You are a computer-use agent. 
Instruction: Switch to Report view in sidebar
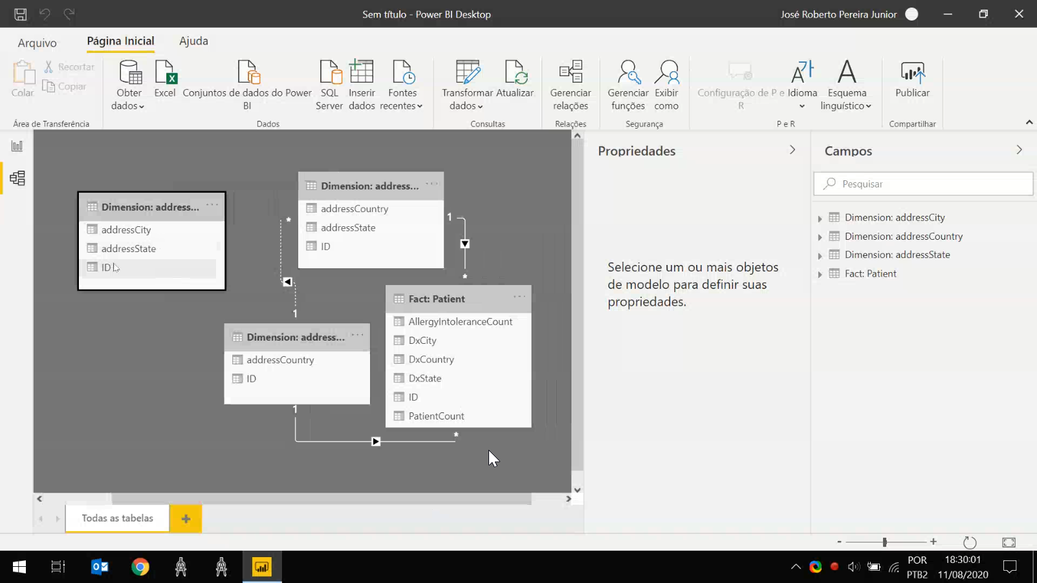(x=17, y=146)
